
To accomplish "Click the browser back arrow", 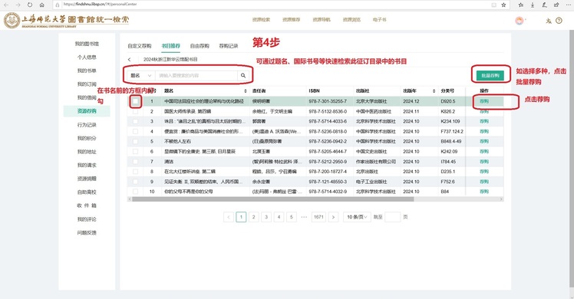I will [6, 5].
